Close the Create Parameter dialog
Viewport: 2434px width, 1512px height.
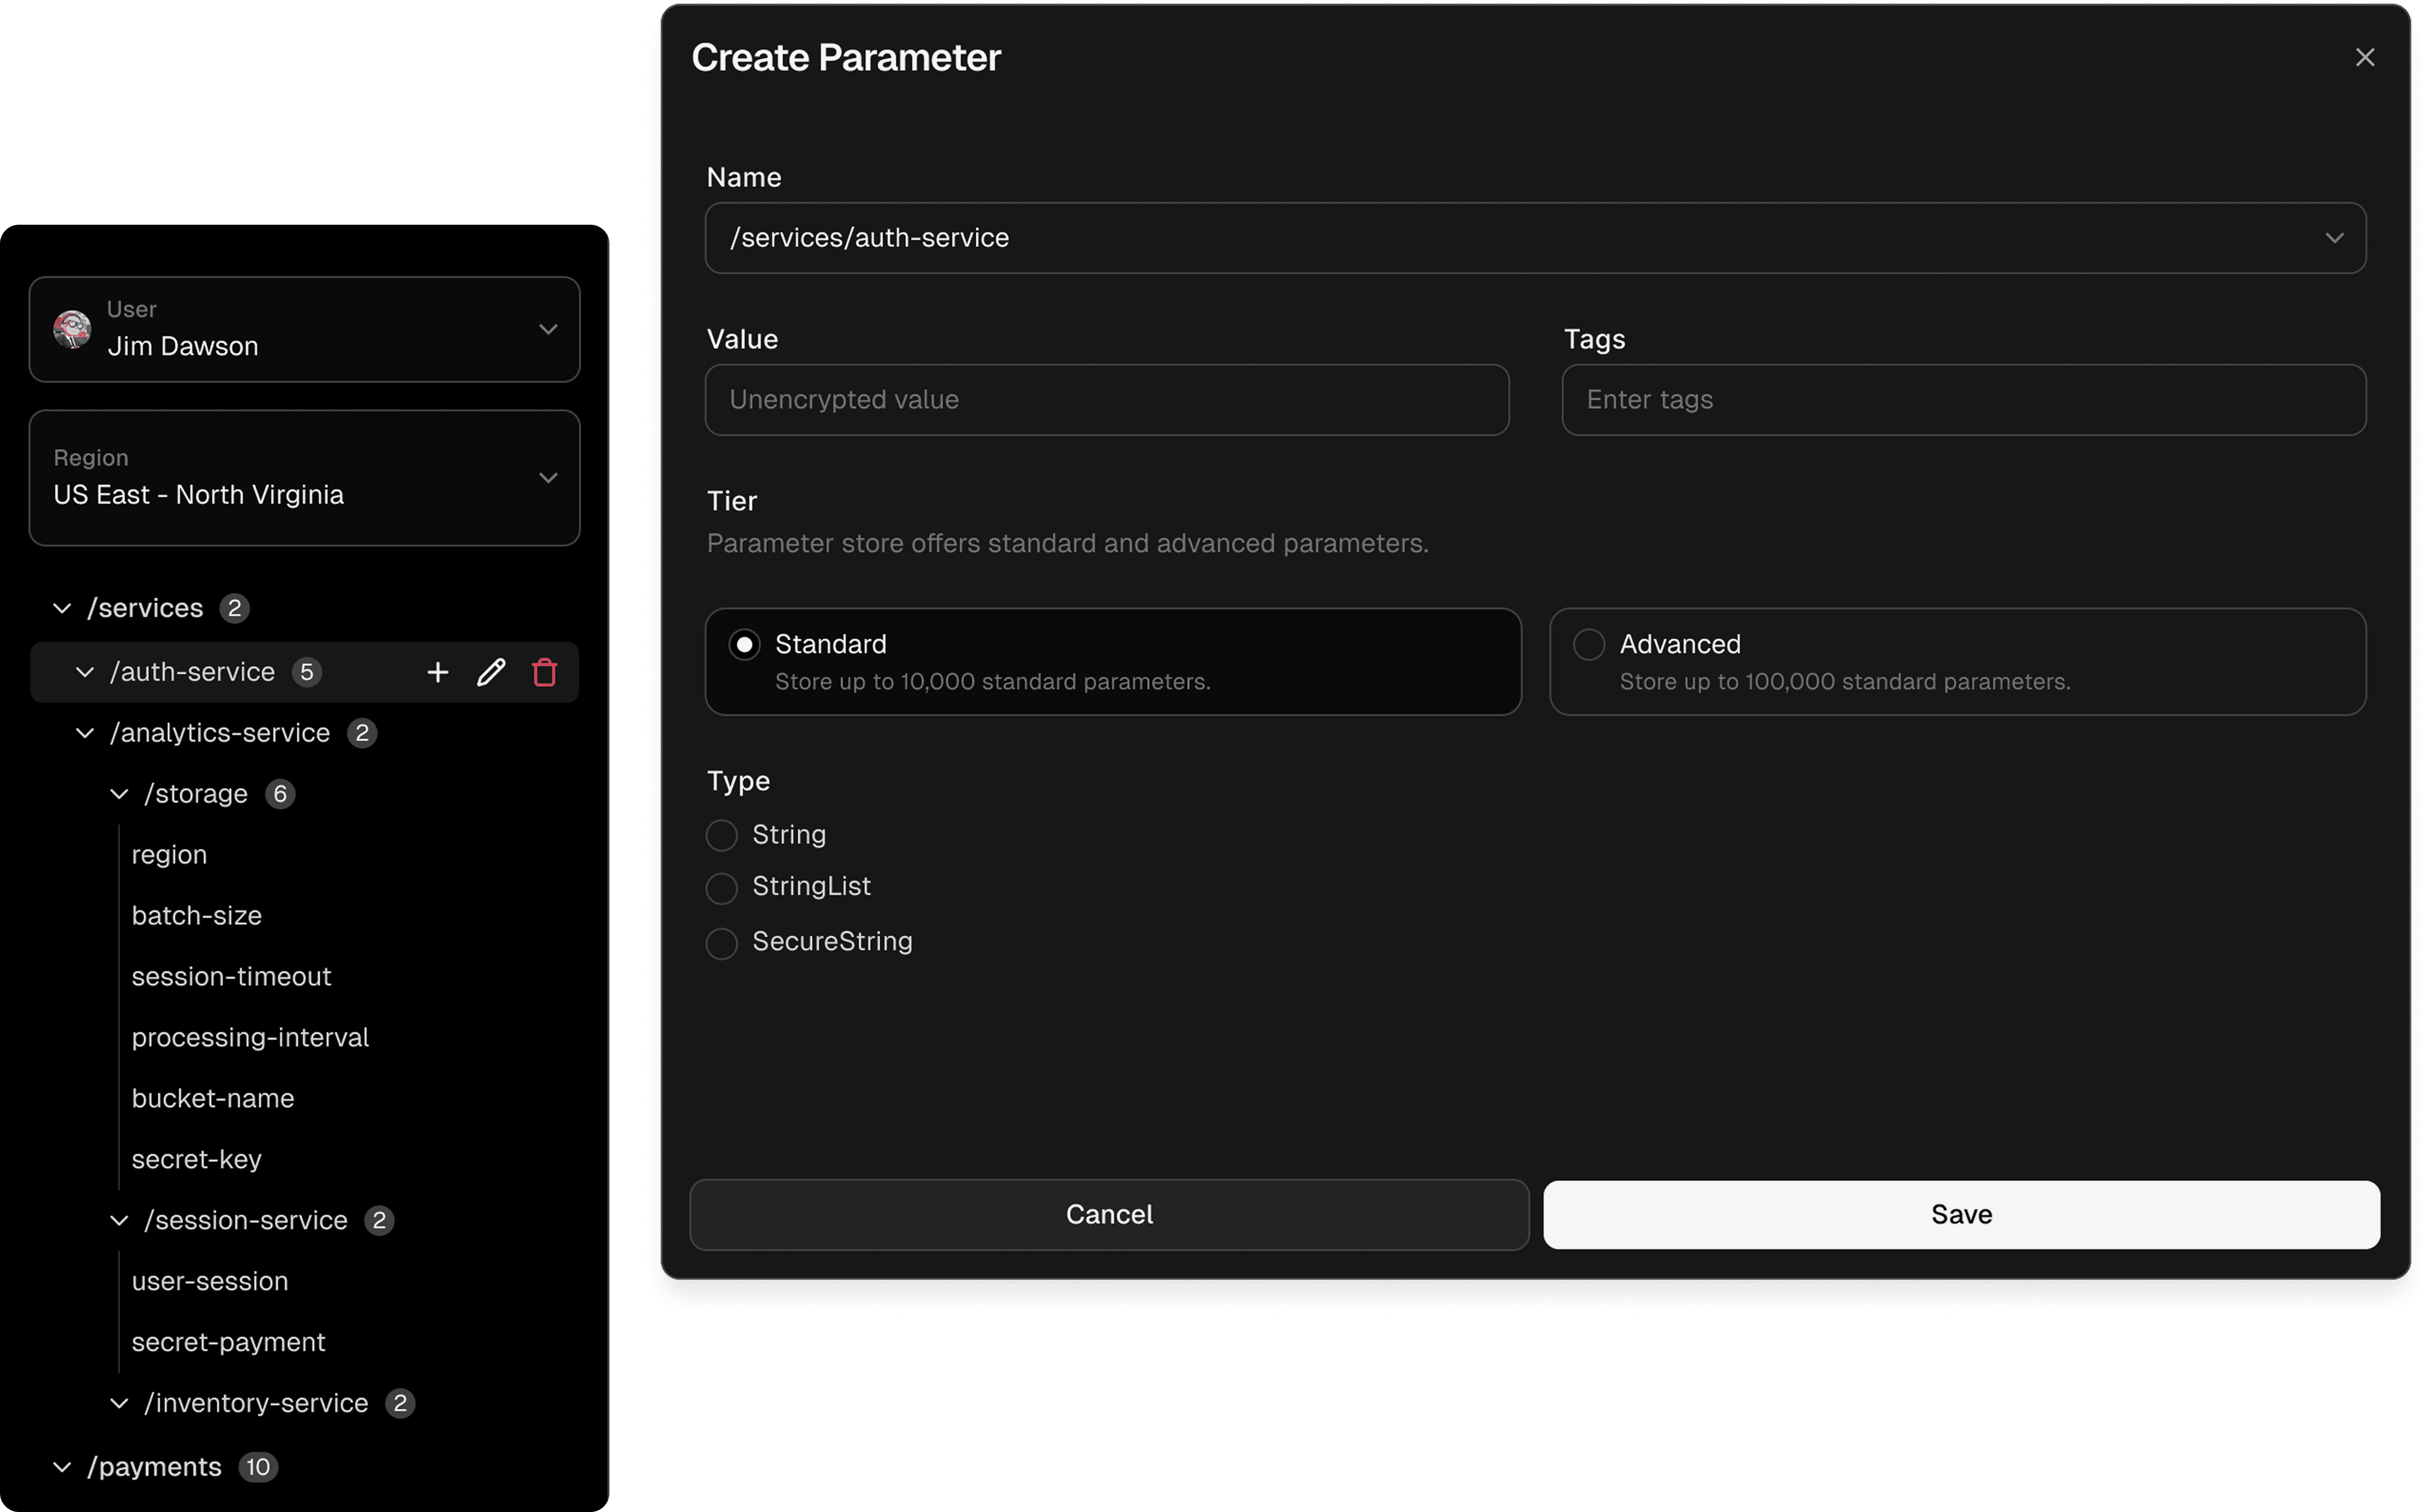pyautogui.click(x=2364, y=58)
